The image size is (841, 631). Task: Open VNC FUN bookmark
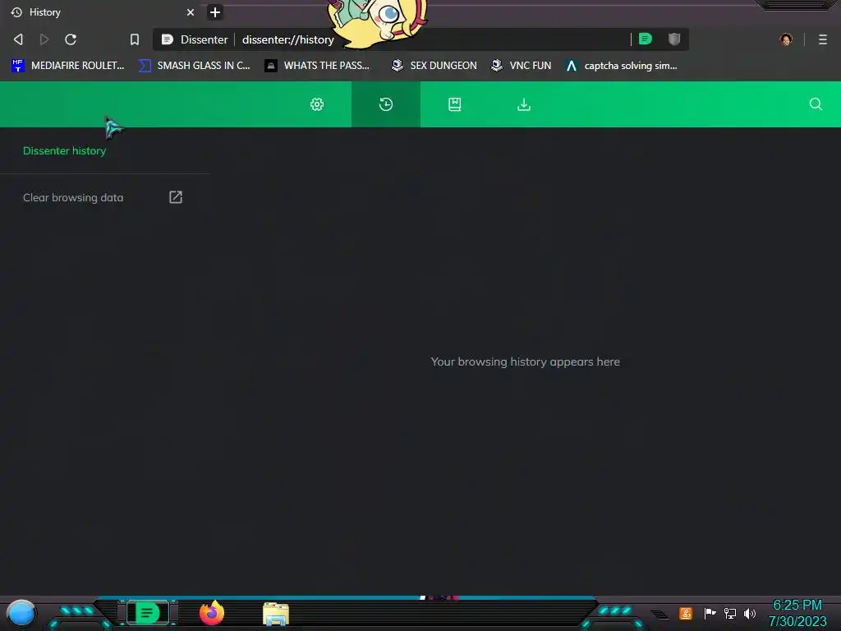[522, 66]
